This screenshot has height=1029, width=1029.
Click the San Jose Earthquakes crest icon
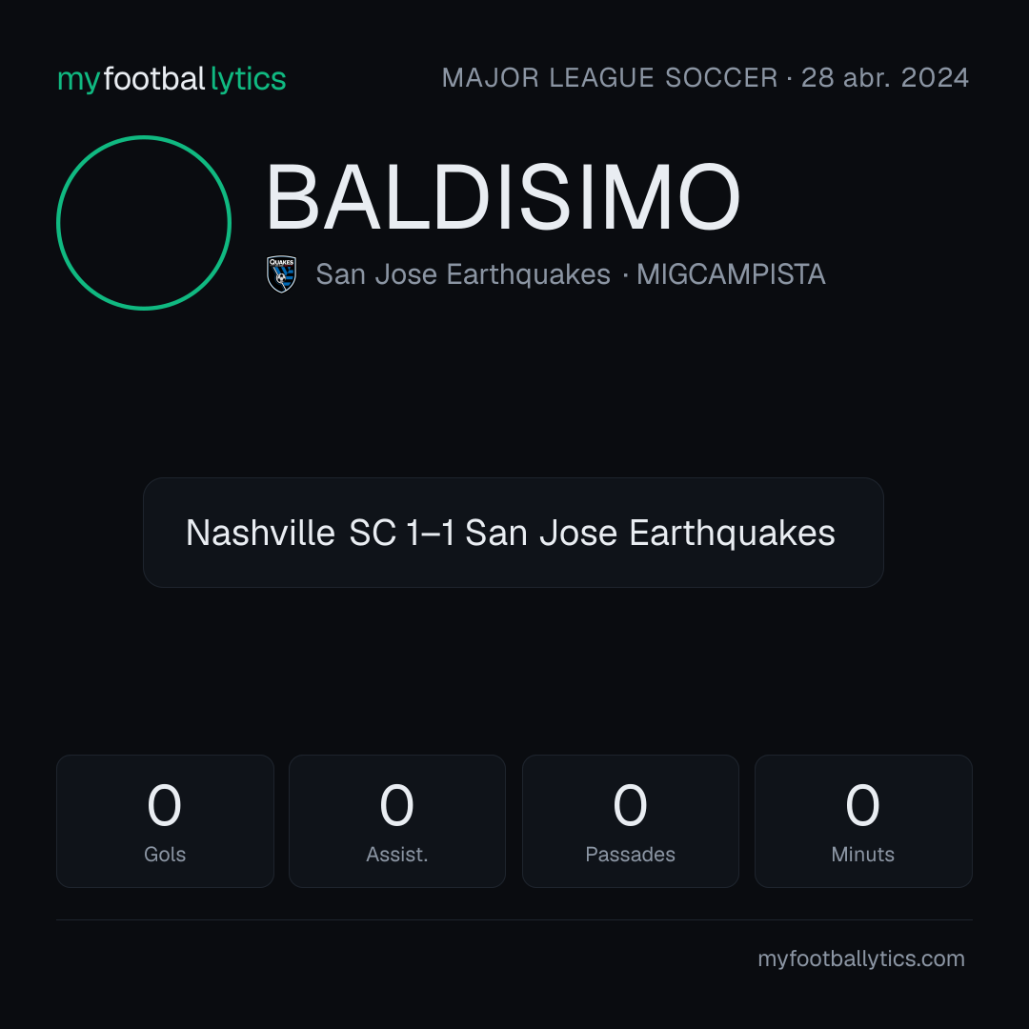tap(281, 274)
